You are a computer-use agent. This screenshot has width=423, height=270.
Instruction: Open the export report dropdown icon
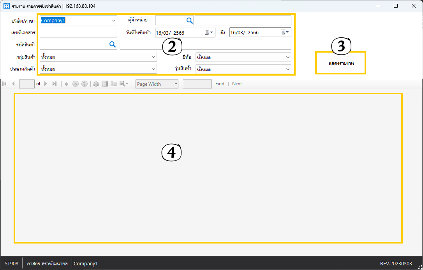coord(124,84)
